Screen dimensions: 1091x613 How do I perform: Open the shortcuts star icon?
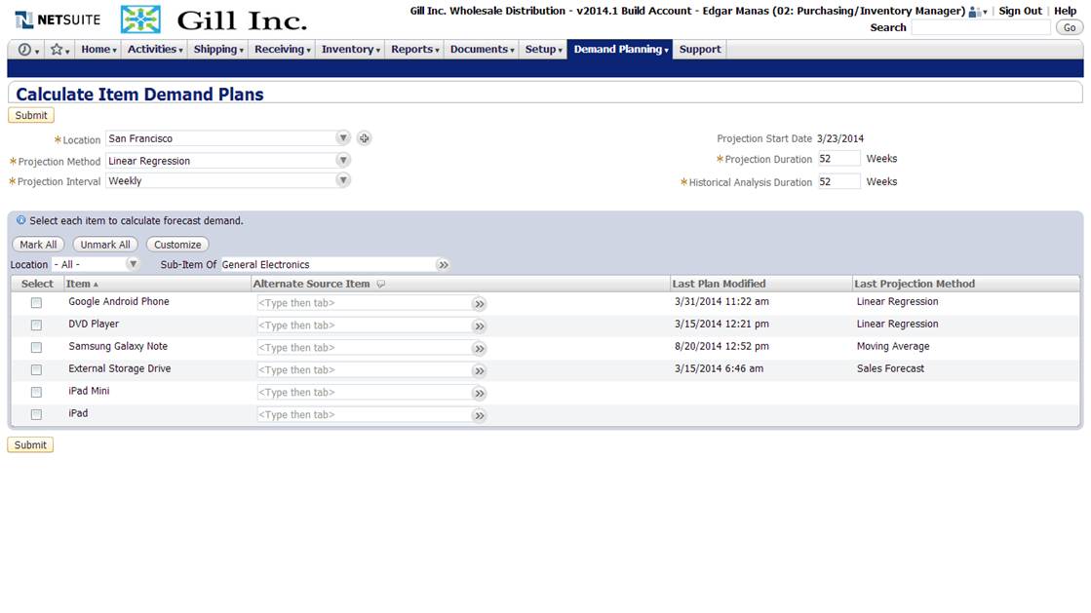tap(58, 50)
